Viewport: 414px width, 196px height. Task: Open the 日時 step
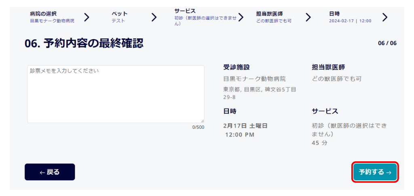(350, 17)
